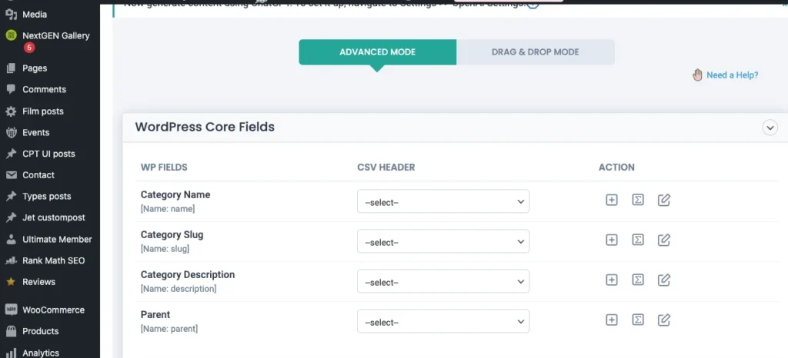The width and height of the screenshot is (788, 358).
Task: Click the plus icon for Category Slug
Action: click(x=612, y=240)
